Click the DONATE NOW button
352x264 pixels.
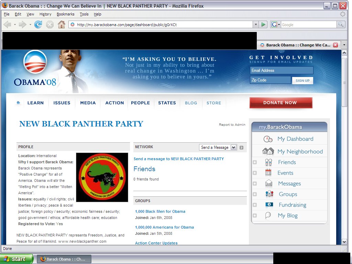pyautogui.click(x=280, y=103)
